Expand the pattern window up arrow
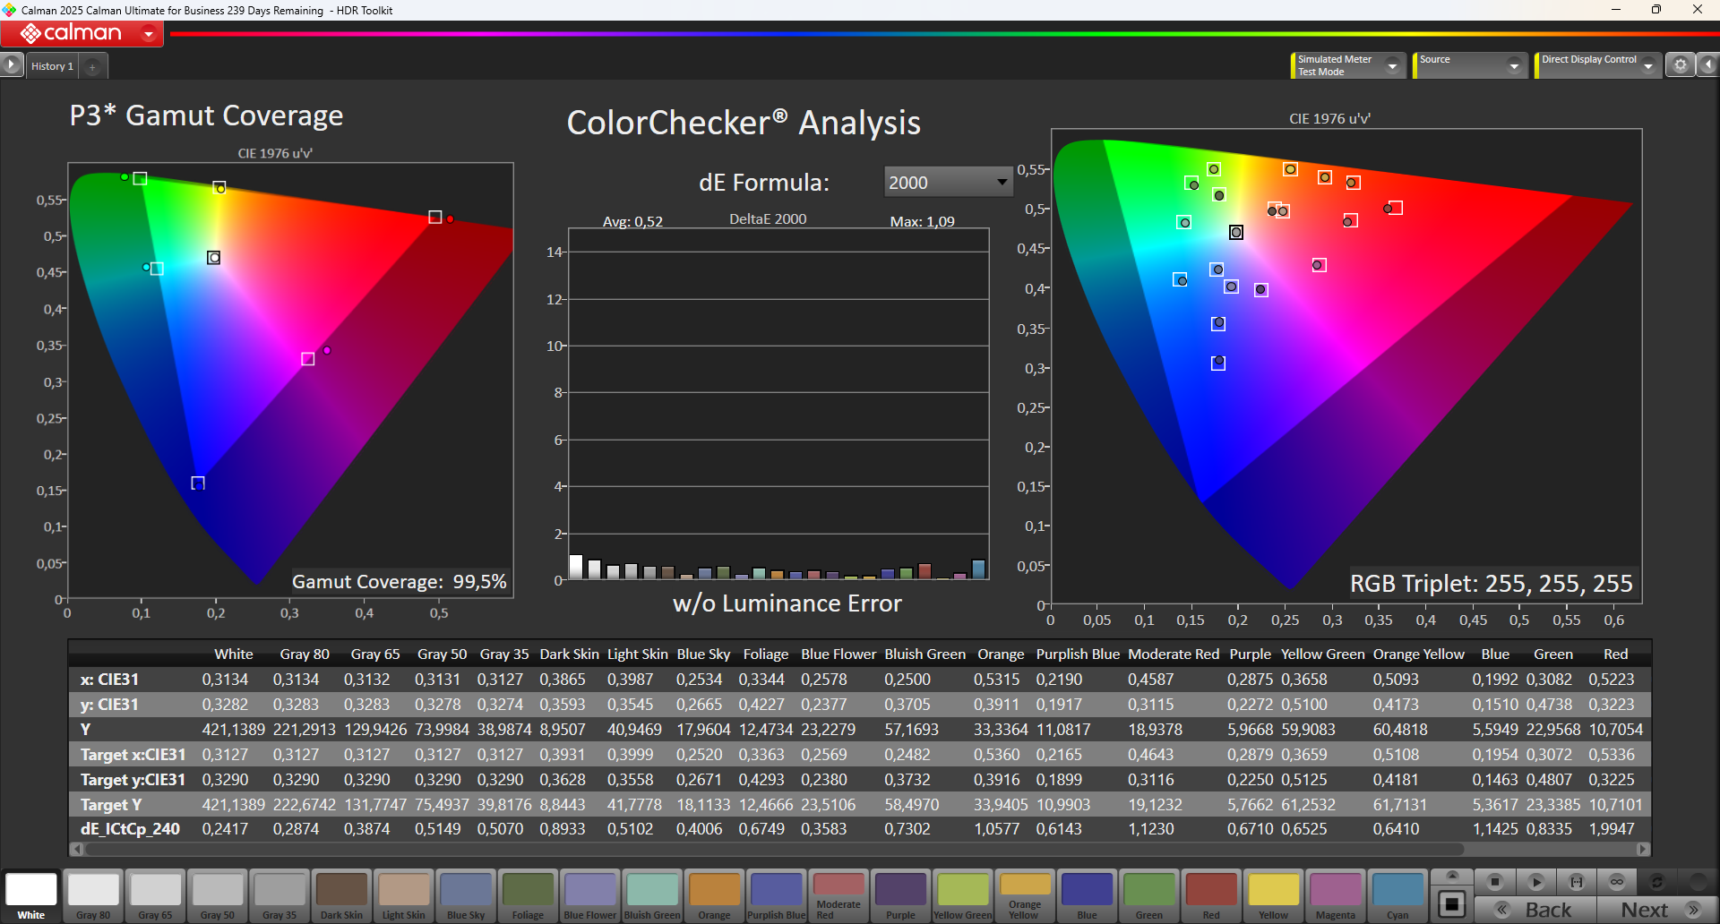Image resolution: width=1720 pixels, height=924 pixels. [x=1452, y=875]
